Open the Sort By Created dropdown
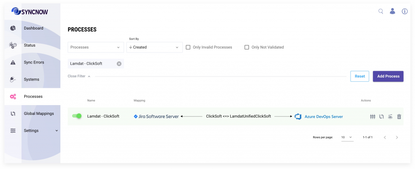Screen dimensions: 415x169 pyautogui.click(x=154, y=47)
